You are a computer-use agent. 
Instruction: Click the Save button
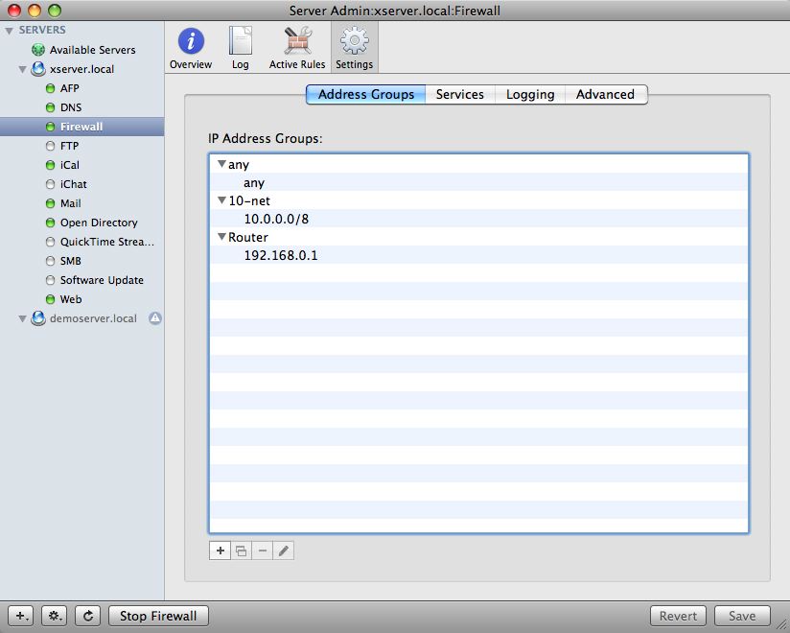pos(742,616)
